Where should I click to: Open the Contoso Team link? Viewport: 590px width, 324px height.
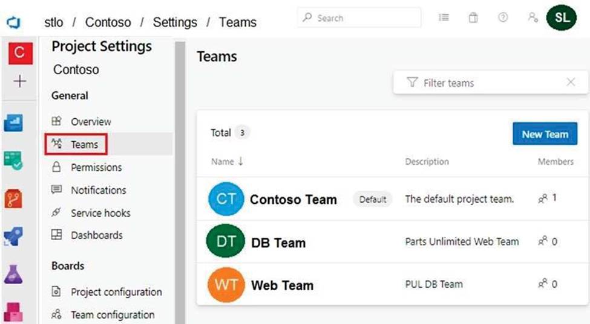tap(293, 200)
